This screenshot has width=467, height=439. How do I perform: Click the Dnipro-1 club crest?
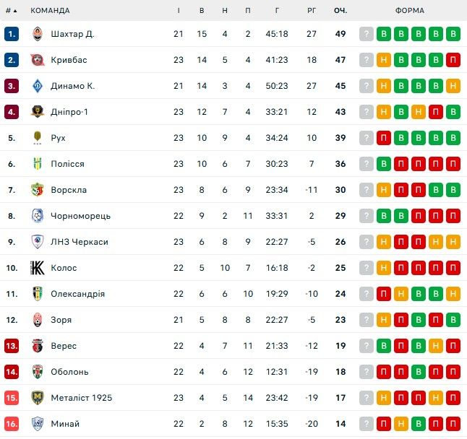pyautogui.click(x=38, y=112)
